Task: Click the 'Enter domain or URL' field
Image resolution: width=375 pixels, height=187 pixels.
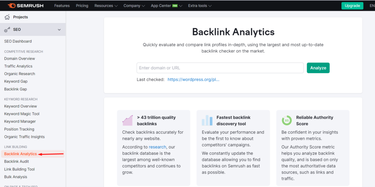Action: [x=220, y=68]
